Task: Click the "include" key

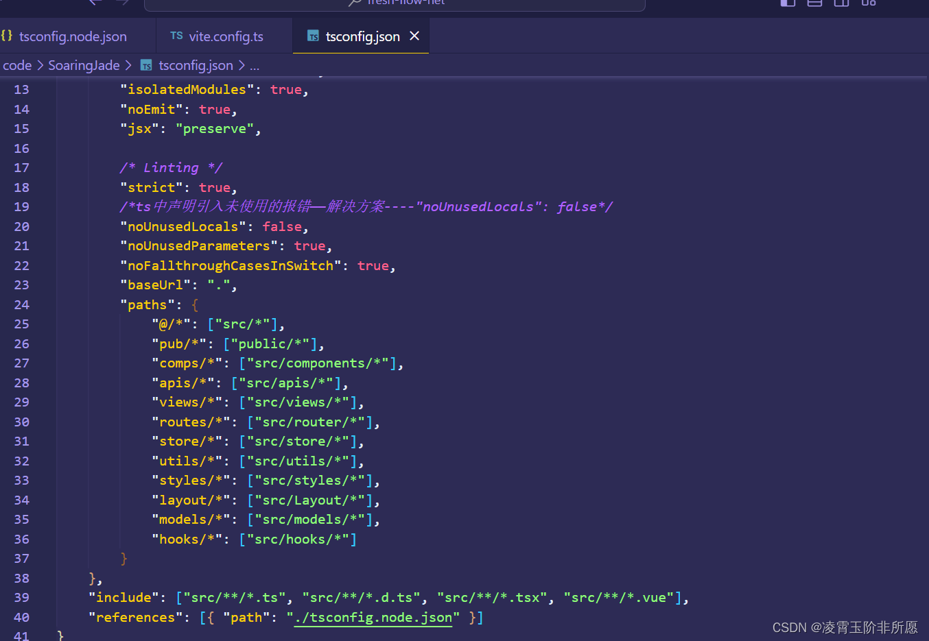Action: coord(124,597)
